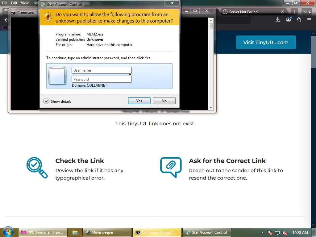Click the user account picture tile
316x237 pixels.
coord(57,76)
